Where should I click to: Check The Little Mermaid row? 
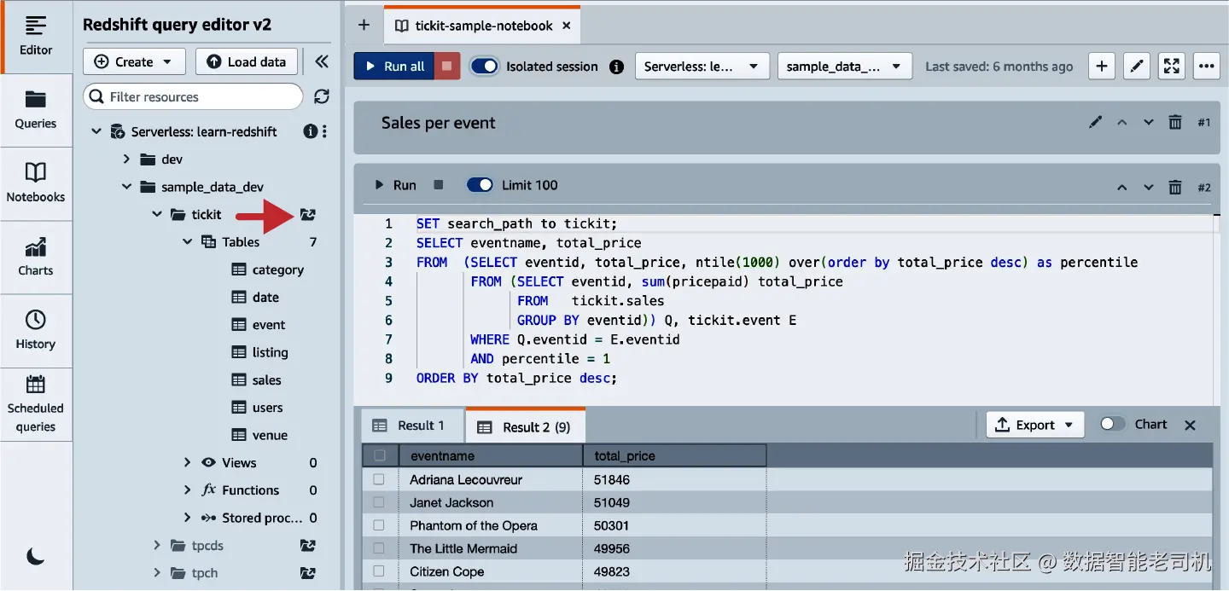[379, 548]
